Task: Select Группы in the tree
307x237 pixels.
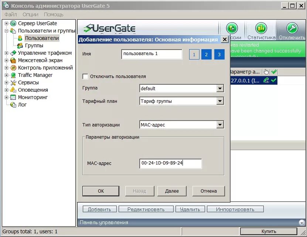Action: point(34,45)
